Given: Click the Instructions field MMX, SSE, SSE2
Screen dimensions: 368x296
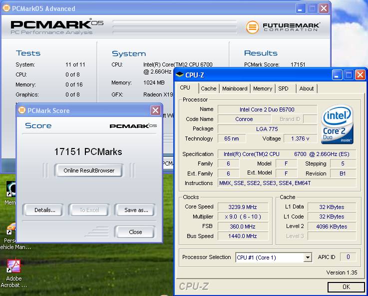Looking at the screenshot, I should tap(287, 183).
